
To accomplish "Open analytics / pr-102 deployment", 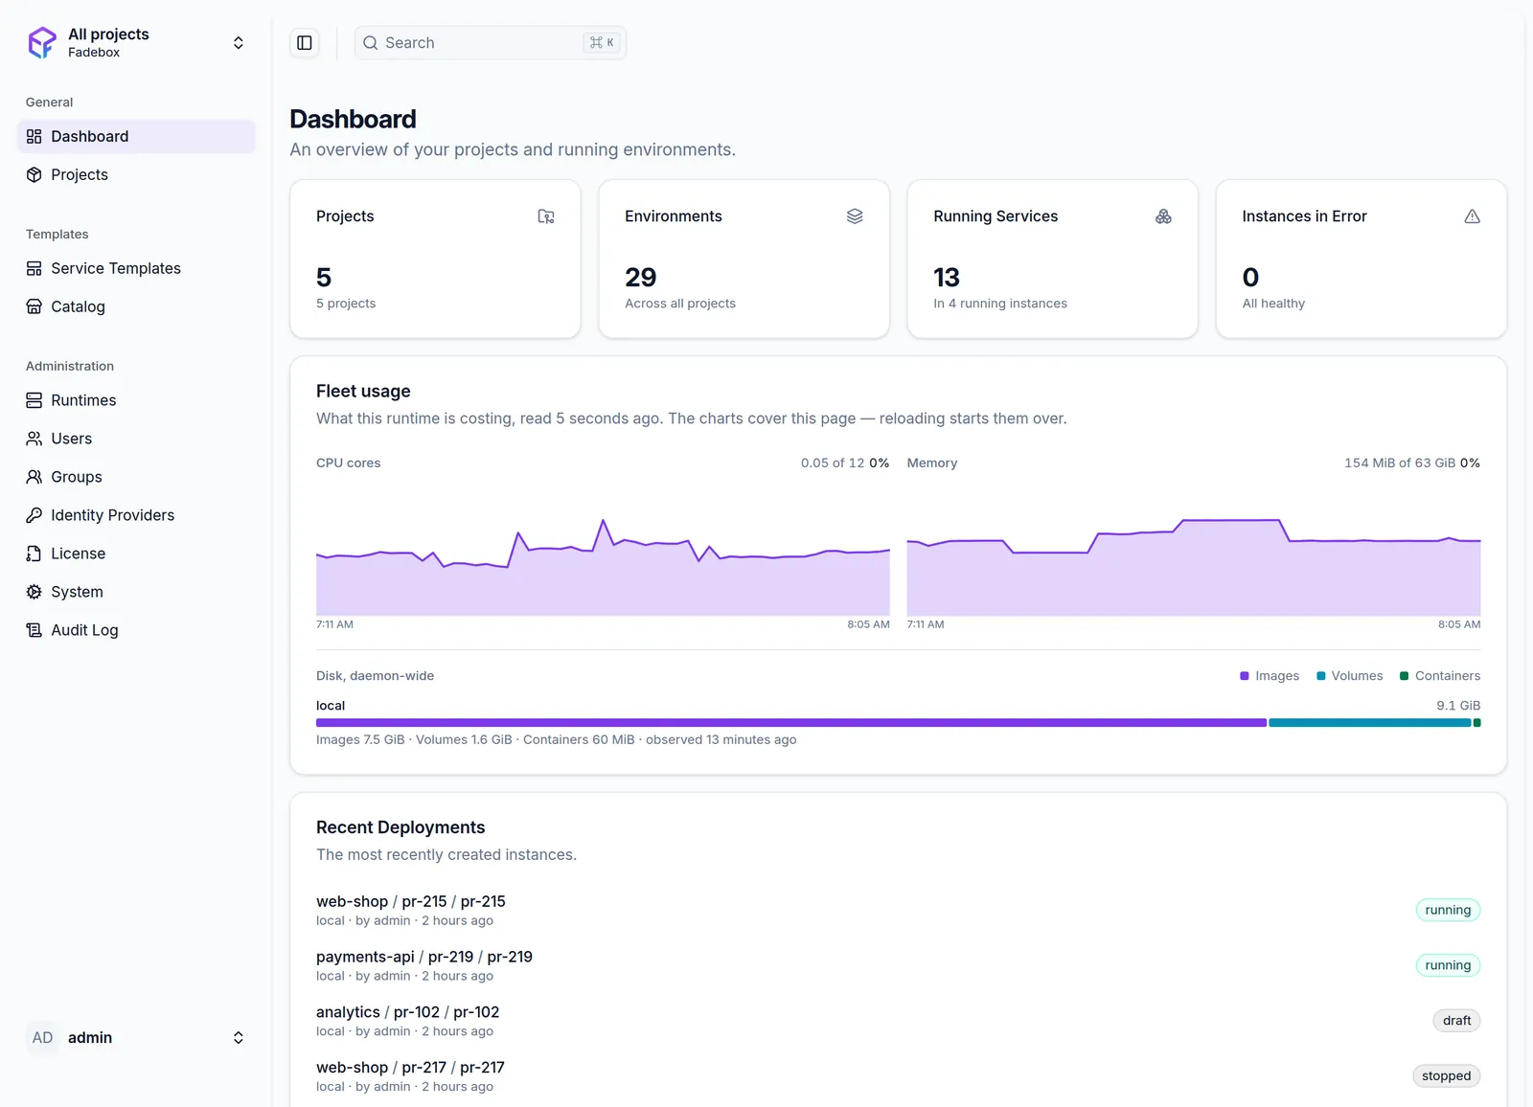I will point(407,1012).
